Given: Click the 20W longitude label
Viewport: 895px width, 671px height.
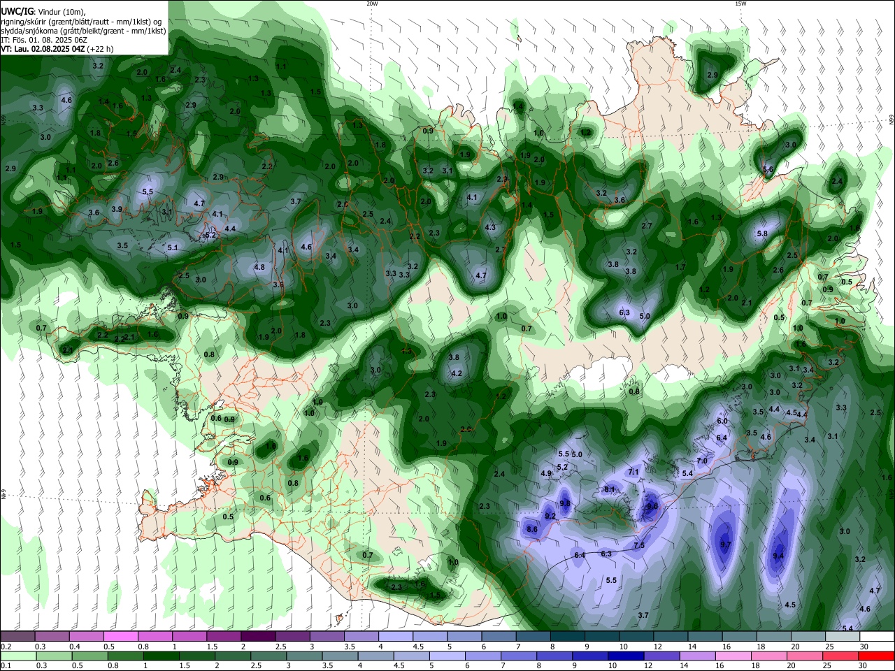Looking at the screenshot, I should 372,3.
